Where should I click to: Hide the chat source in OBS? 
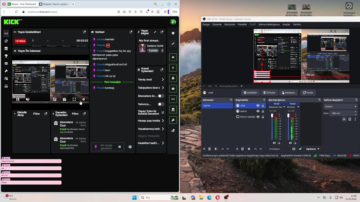pos(258,105)
